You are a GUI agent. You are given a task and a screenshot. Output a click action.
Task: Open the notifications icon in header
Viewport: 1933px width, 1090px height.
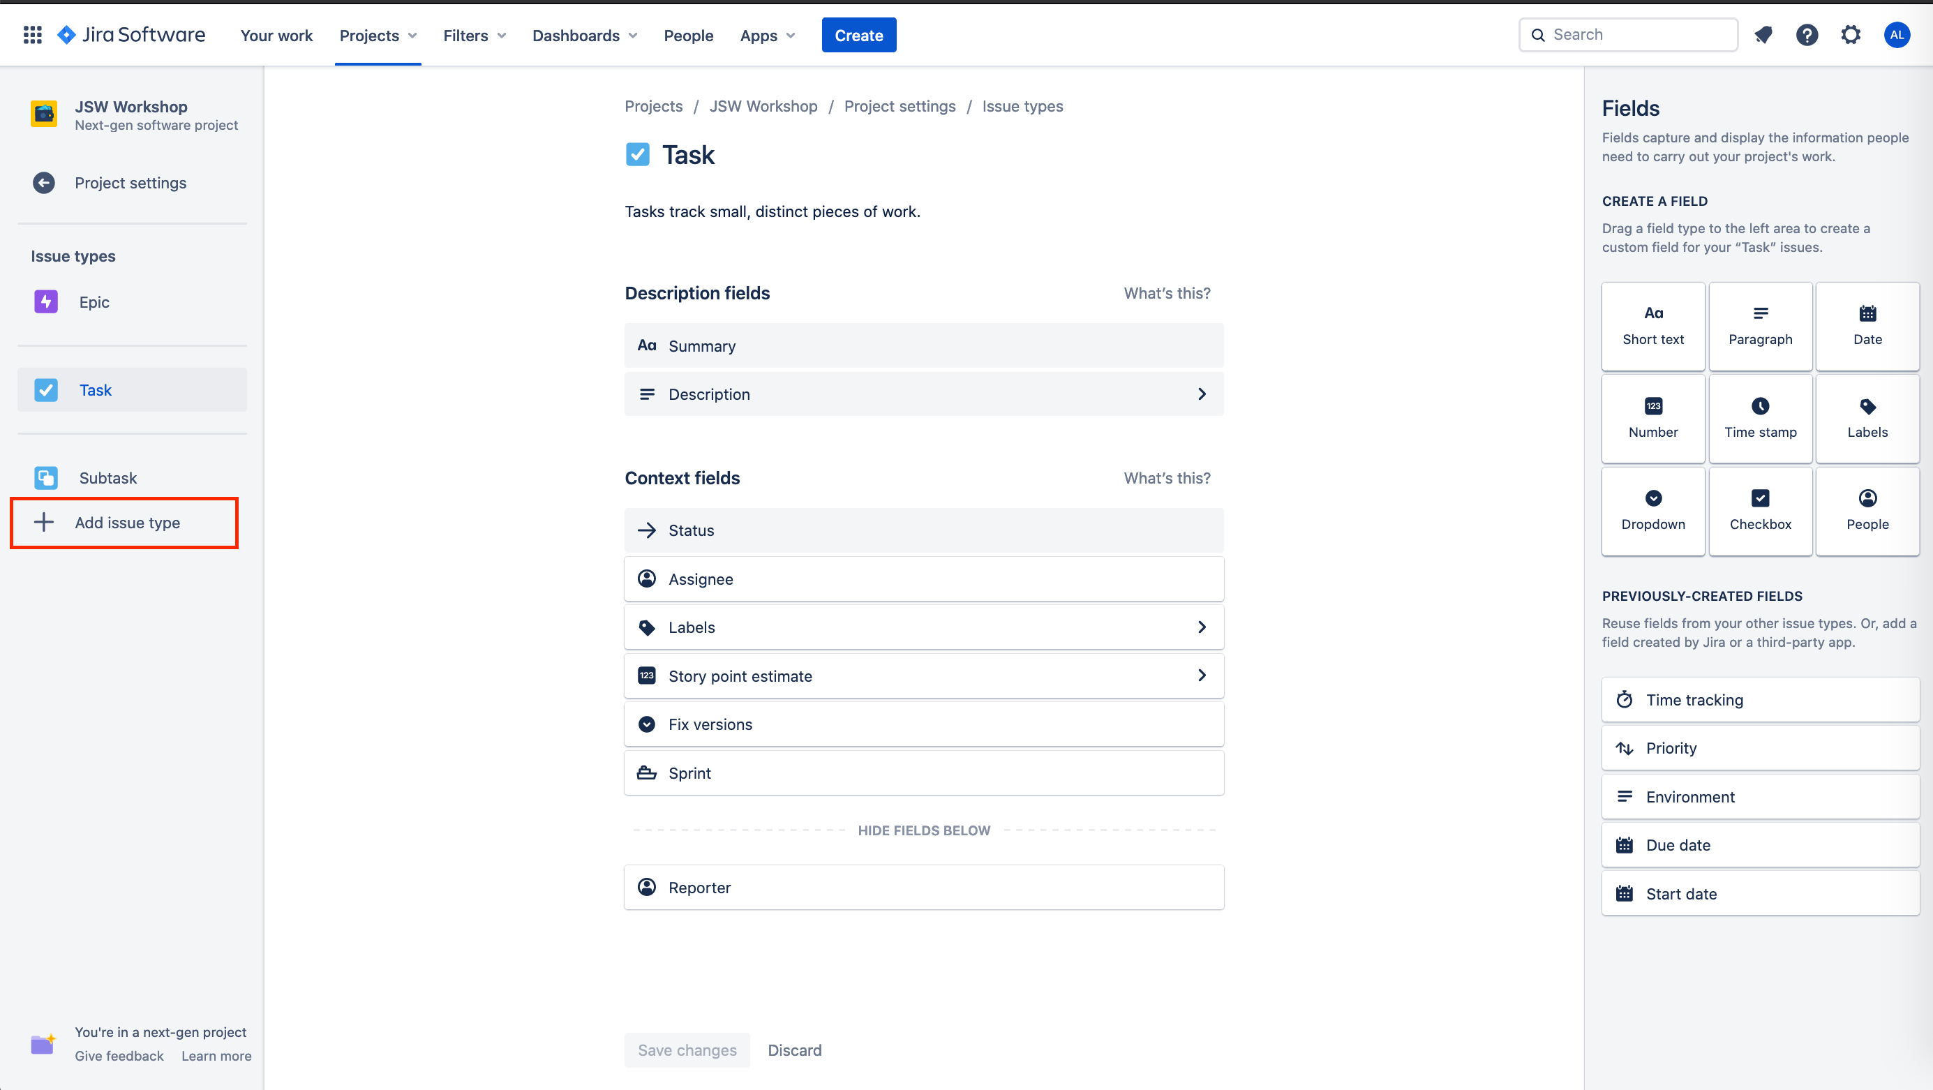pos(1763,34)
